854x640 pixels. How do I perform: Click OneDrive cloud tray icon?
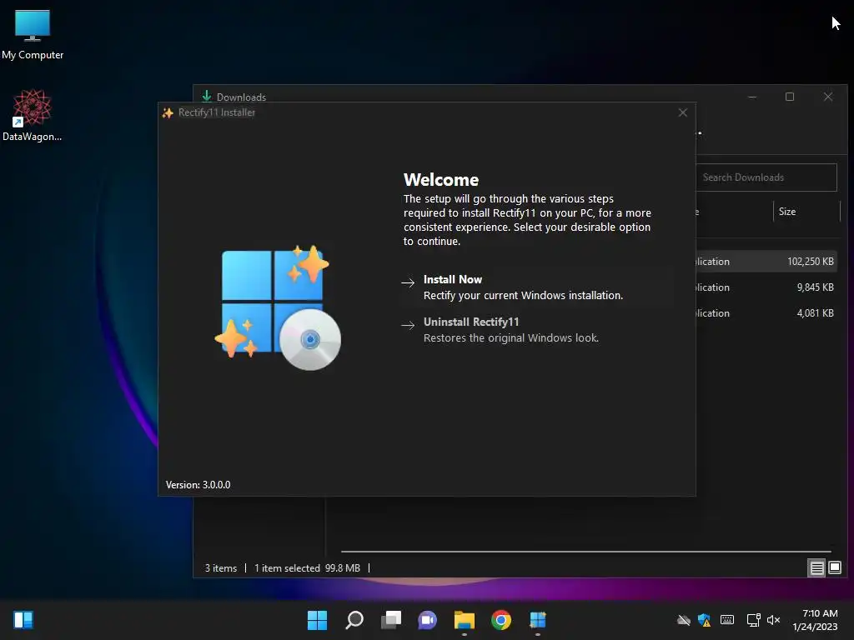(684, 620)
